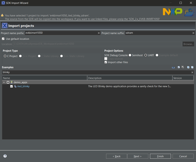The height and width of the screenshot is (162, 196).
Task: Click the Version column header
Action: 183,78
